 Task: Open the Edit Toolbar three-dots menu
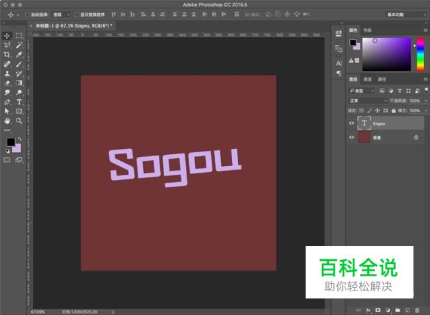pyautogui.click(x=7, y=130)
